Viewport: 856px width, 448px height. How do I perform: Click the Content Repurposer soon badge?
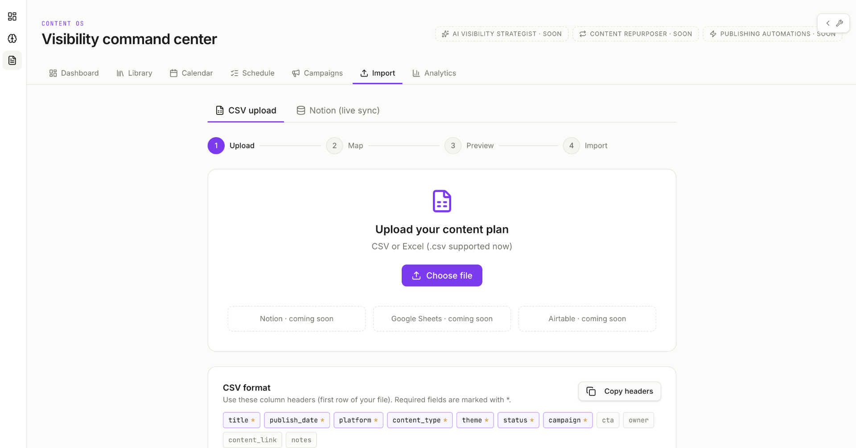[636, 34]
